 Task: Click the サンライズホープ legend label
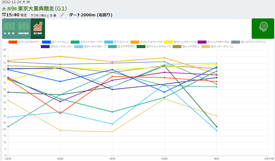(95, 46)
